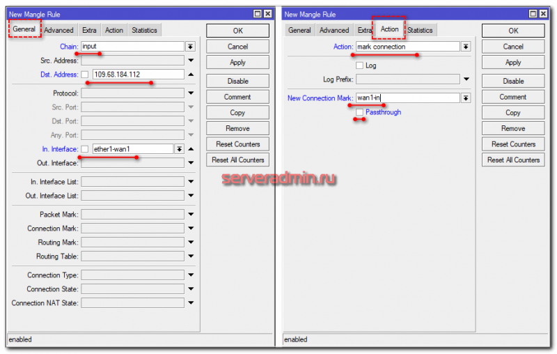Click Remove in the left window

coord(237,128)
